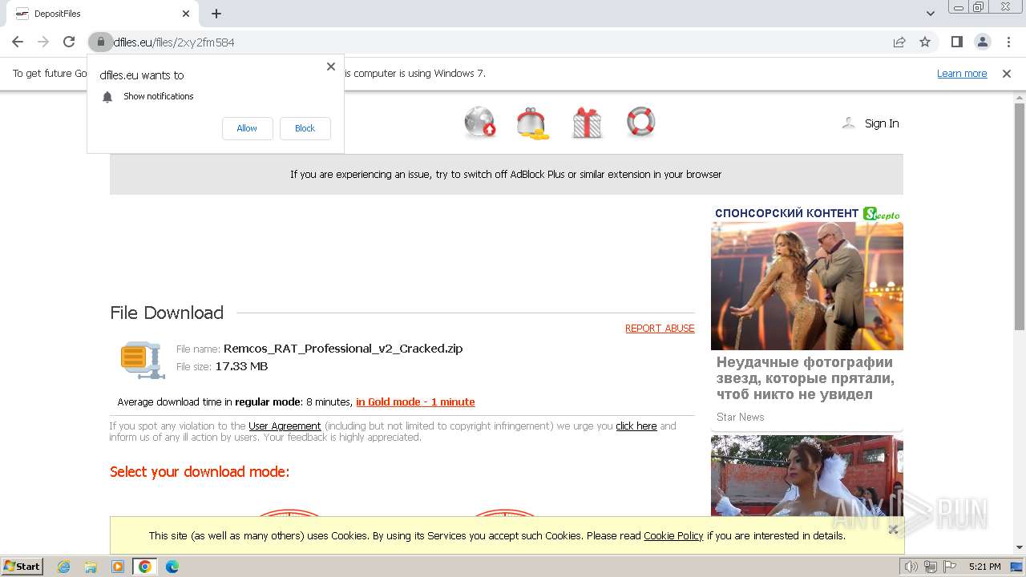The height and width of the screenshot is (577, 1026).
Task: Open Microsoft Edge from taskbar
Action: pyautogui.click(x=172, y=567)
